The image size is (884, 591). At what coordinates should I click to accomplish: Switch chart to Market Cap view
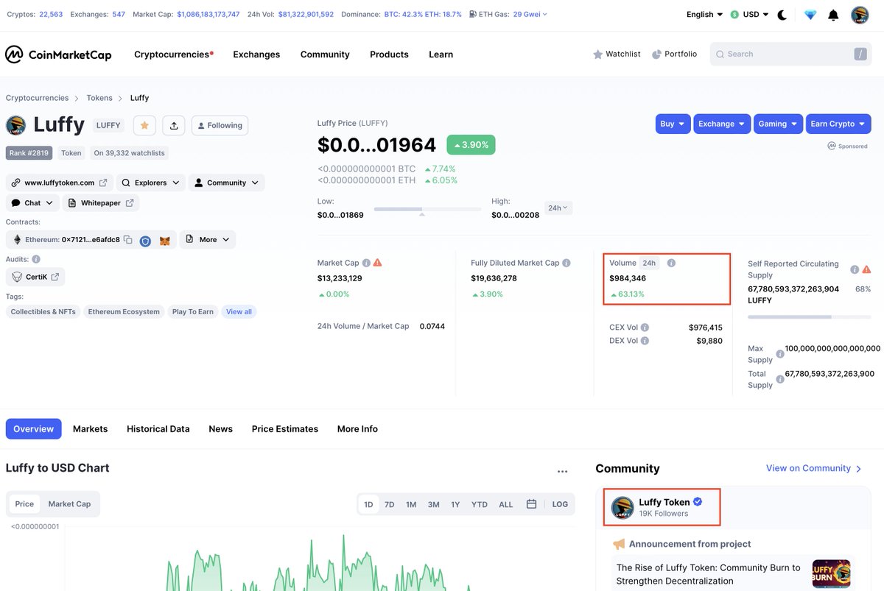pos(69,504)
